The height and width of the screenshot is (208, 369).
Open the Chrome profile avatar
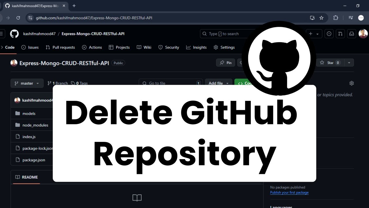(361, 18)
